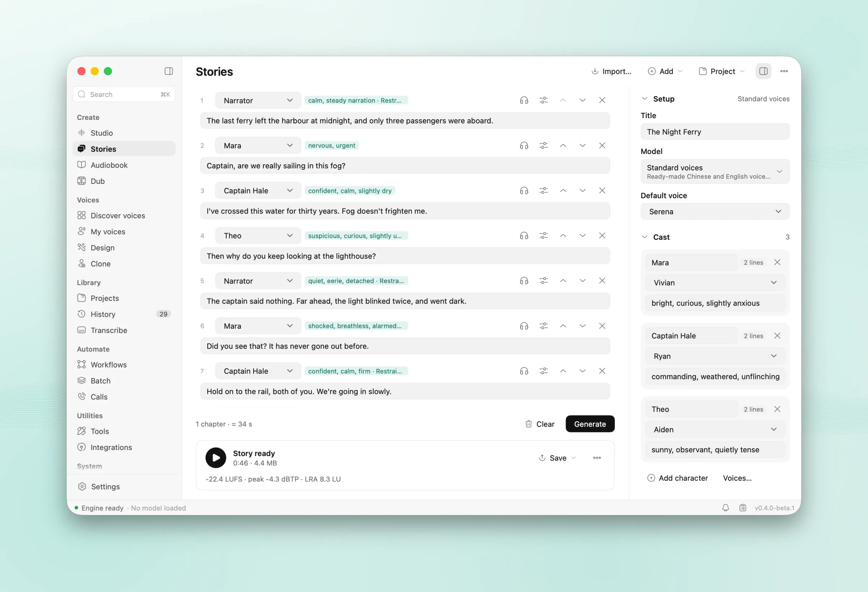The image size is (868, 592).
Task: Move line 4 Theo down
Action: (582, 236)
